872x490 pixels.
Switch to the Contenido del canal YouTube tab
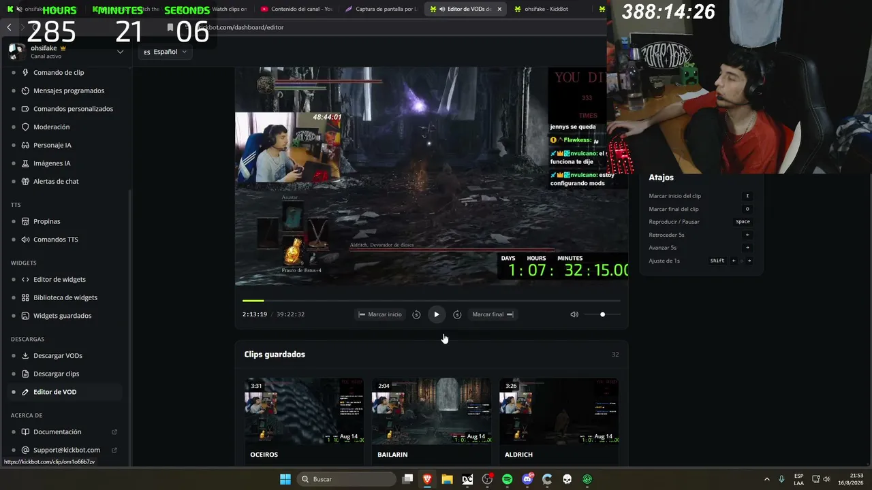[296, 9]
